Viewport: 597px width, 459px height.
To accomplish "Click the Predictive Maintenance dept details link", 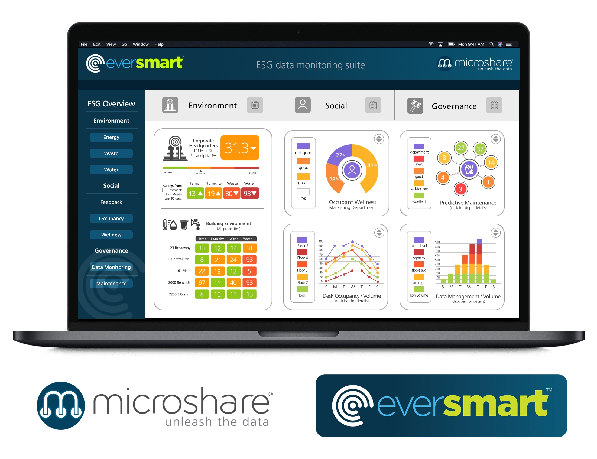I will click(x=472, y=208).
